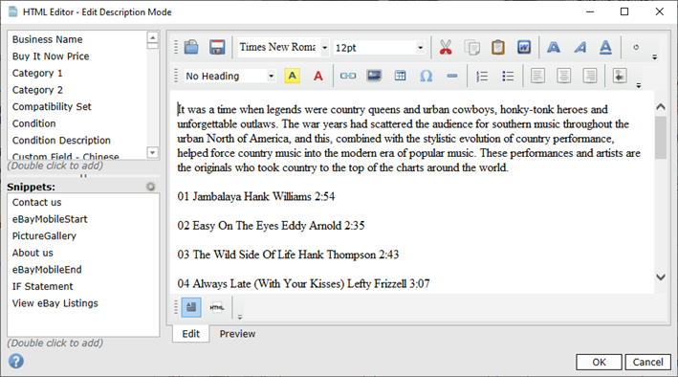Open the special character Omega icon
This screenshot has height=377, width=678.
click(426, 76)
